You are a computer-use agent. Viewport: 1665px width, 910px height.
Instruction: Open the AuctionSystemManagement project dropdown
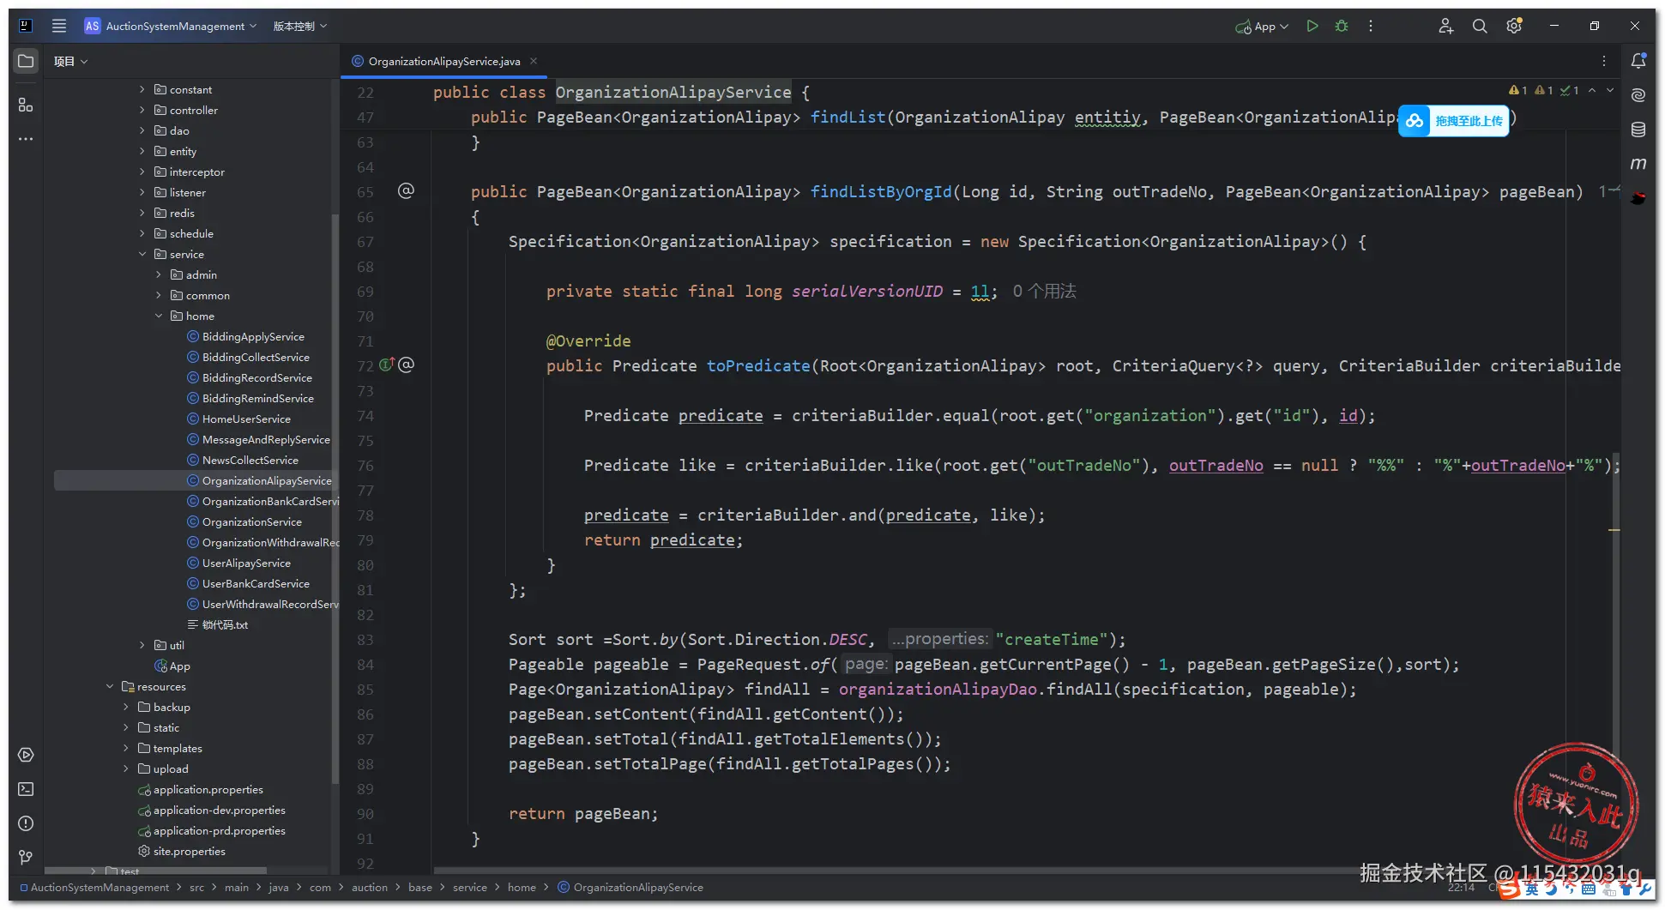tap(171, 26)
